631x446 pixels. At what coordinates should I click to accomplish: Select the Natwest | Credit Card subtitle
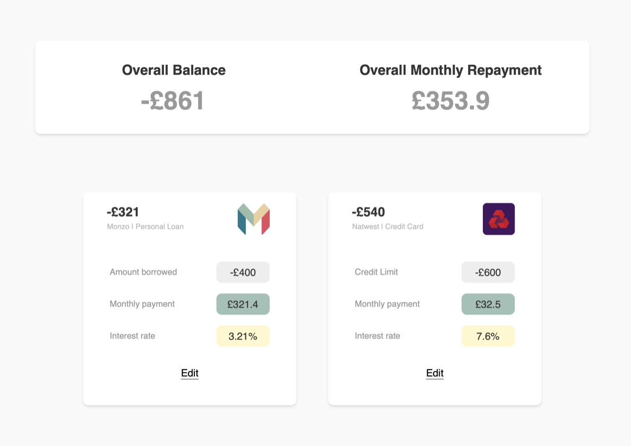click(x=388, y=226)
